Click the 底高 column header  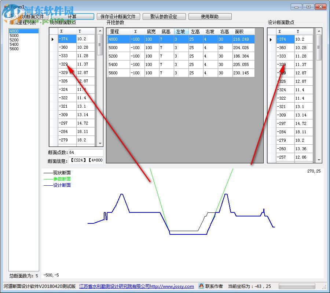click(x=166, y=31)
